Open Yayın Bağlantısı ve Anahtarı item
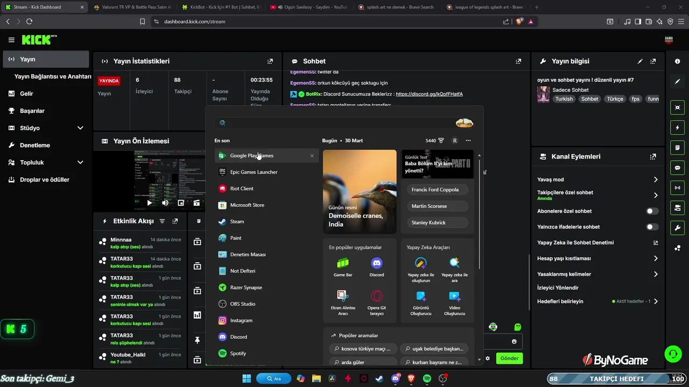Viewport: 689px width, 387px height. click(53, 76)
